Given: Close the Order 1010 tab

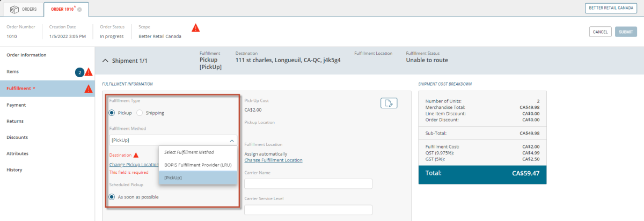Looking at the screenshot, I should [x=79, y=10].
